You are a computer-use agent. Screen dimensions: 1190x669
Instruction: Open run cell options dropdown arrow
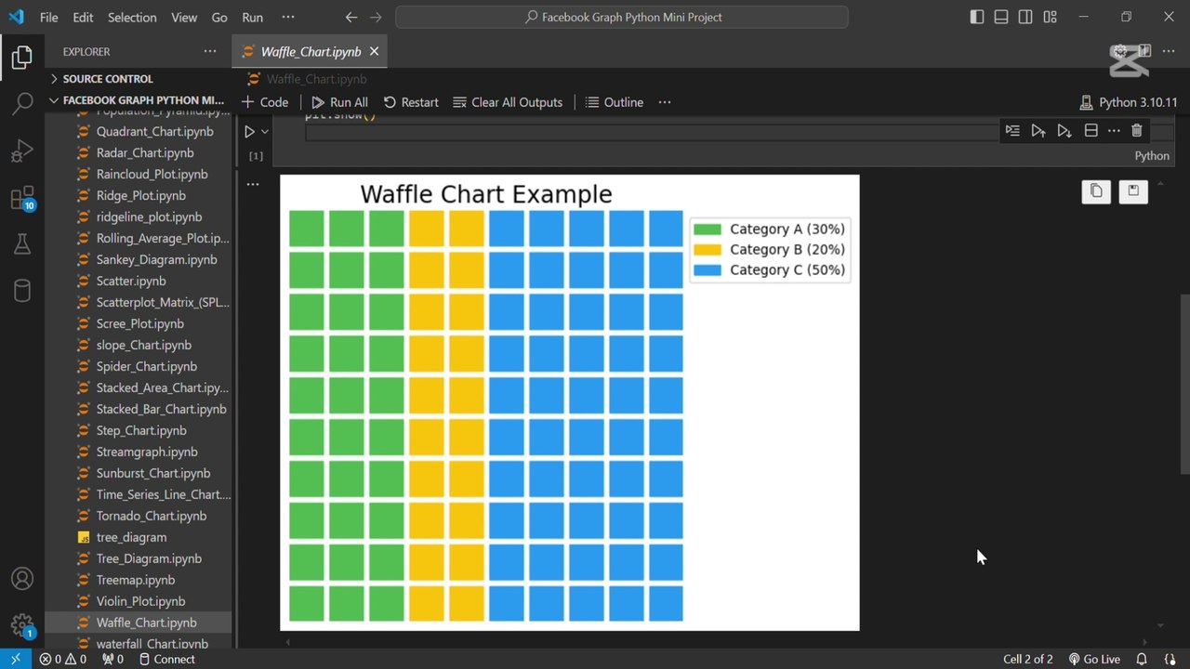click(x=265, y=132)
